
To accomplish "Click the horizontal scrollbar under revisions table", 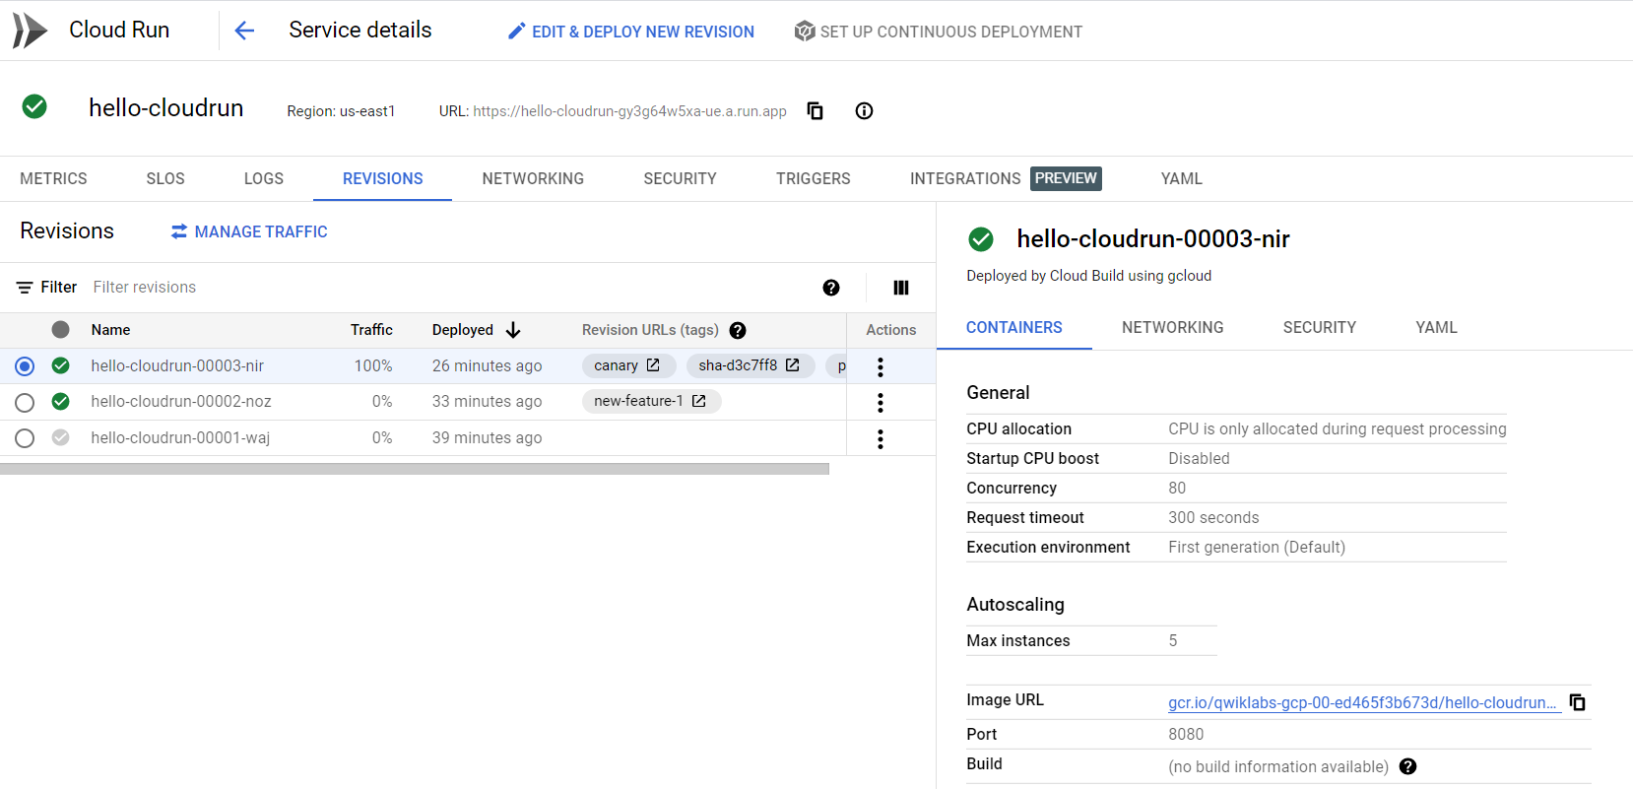I will (x=415, y=470).
